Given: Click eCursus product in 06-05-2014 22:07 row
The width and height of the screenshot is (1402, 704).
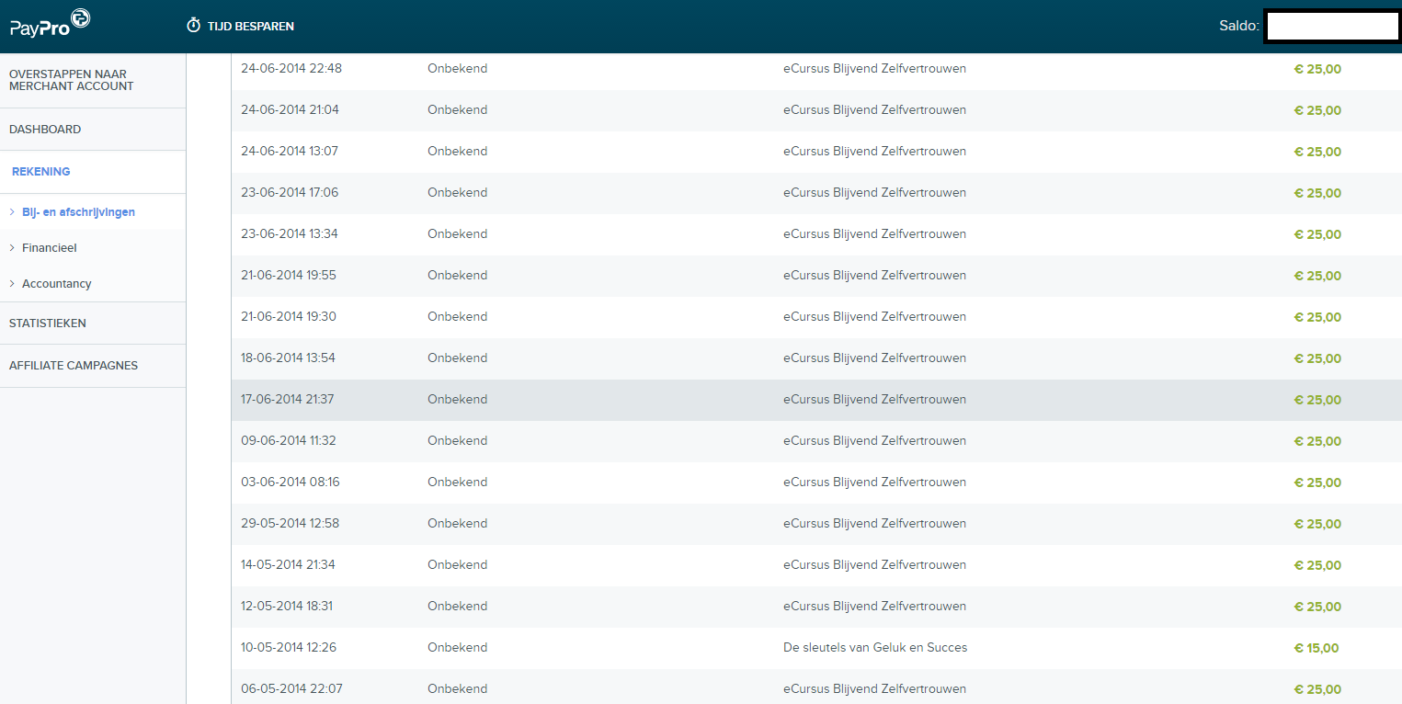Looking at the screenshot, I should [875, 689].
